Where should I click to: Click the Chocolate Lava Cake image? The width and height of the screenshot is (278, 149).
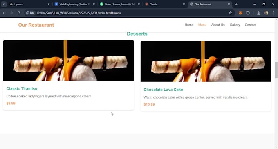point(206,61)
